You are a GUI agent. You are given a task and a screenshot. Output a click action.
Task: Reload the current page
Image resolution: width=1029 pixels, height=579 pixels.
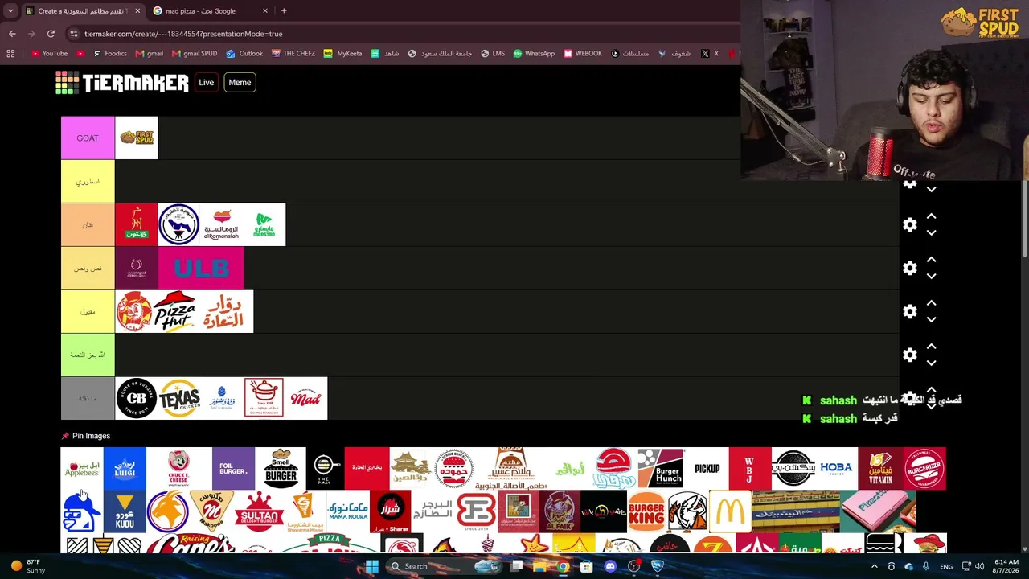[x=51, y=34]
